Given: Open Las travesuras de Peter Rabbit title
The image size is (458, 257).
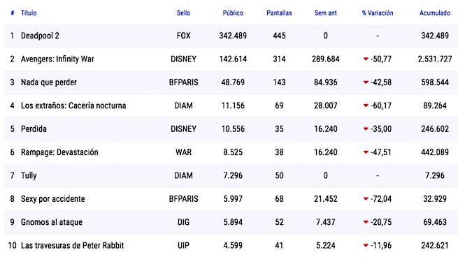Looking at the screenshot, I should pyautogui.click(x=73, y=246).
